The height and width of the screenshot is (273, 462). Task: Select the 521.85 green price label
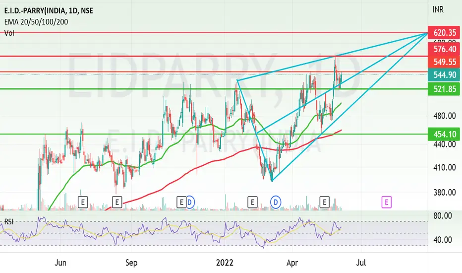(444, 88)
